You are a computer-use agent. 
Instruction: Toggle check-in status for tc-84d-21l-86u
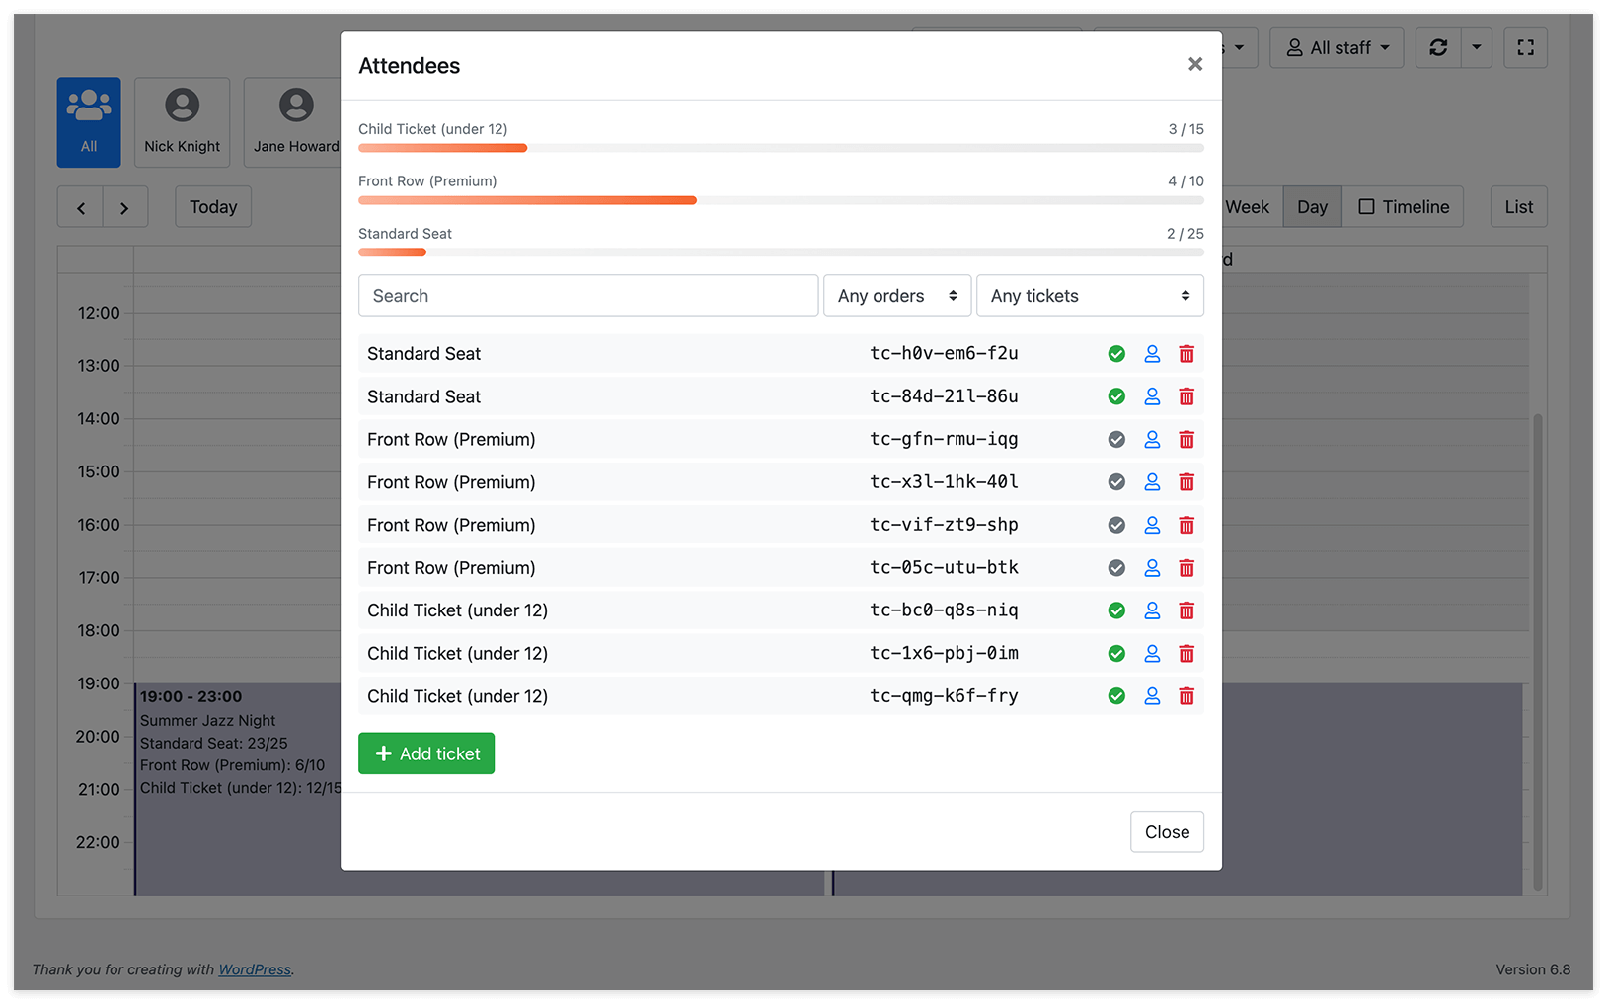pyautogui.click(x=1116, y=396)
